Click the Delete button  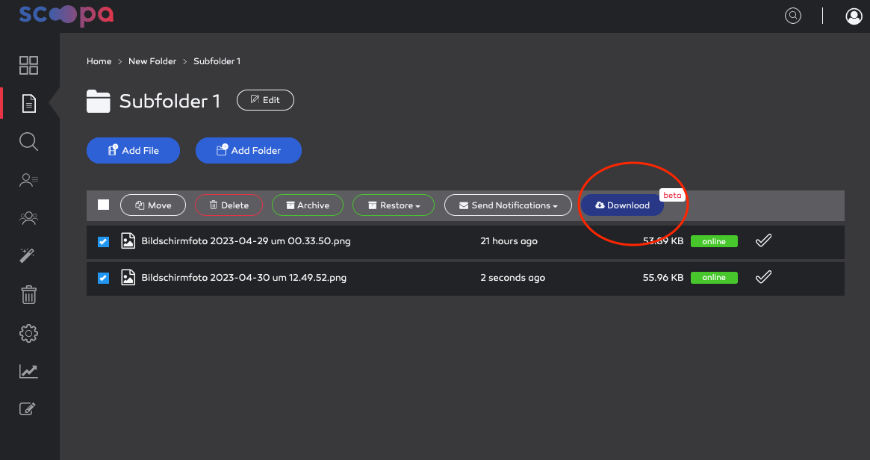coord(229,205)
